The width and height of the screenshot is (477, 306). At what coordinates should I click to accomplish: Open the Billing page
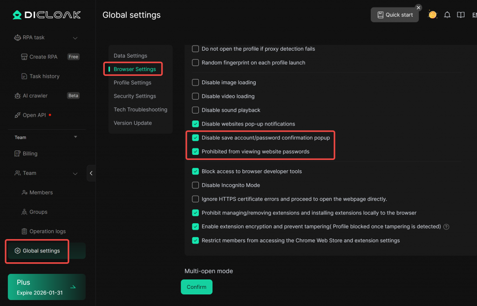(30, 153)
